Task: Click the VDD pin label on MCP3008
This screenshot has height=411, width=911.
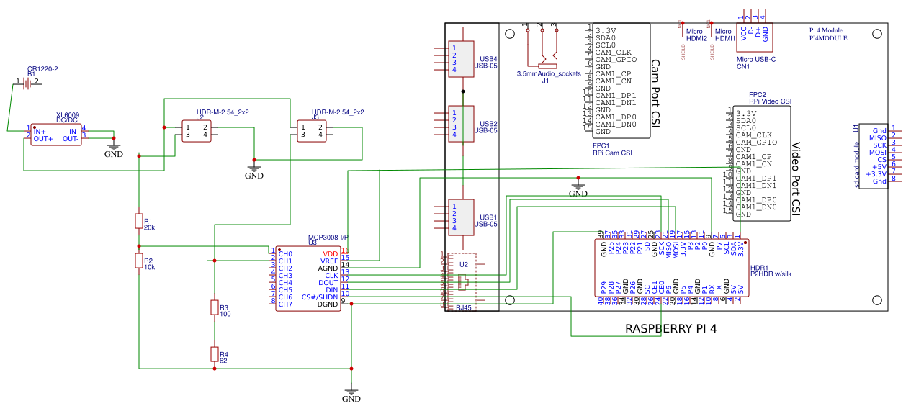Action: click(331, 253)
